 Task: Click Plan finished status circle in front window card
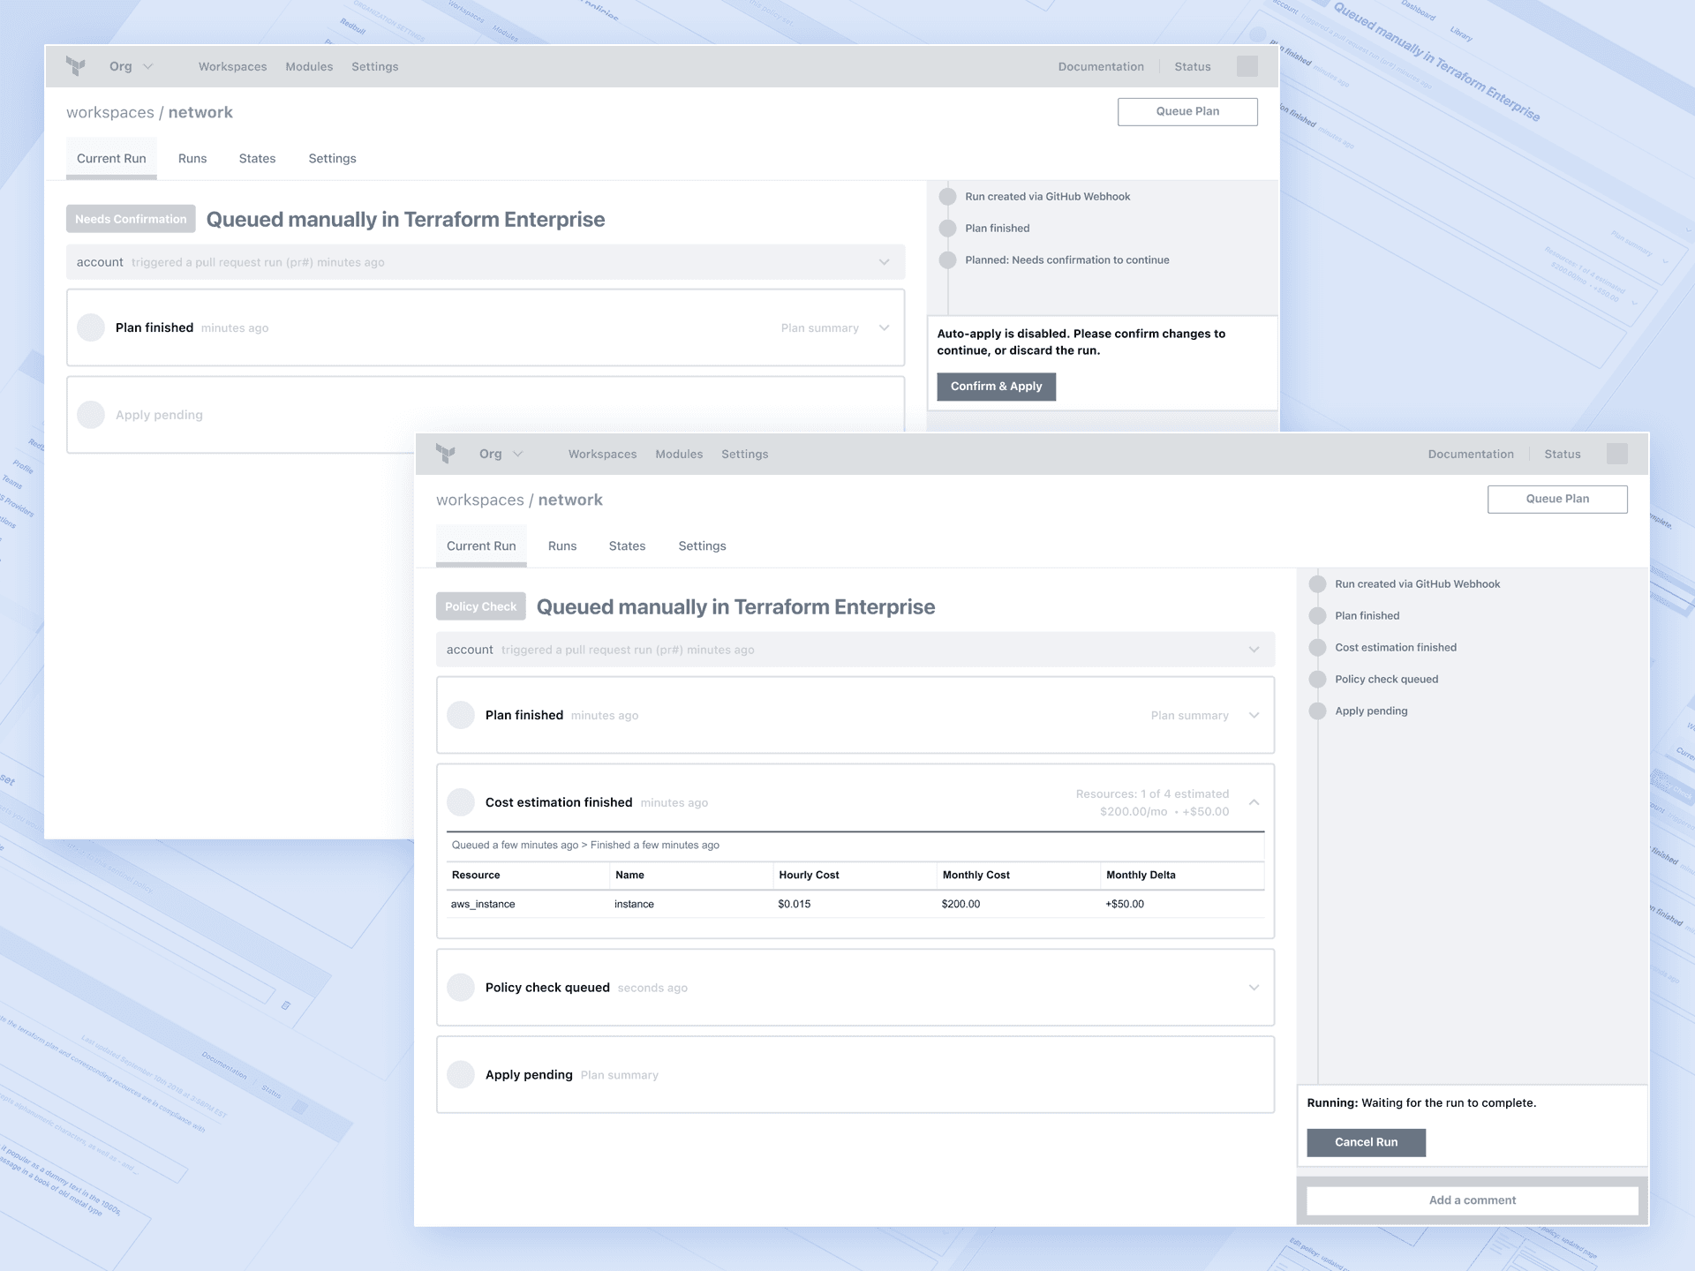pos(461,715)
